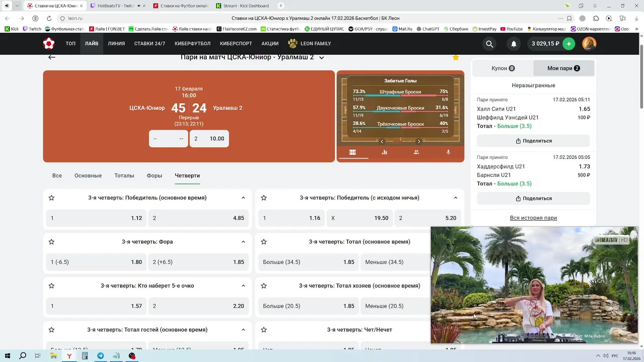Favorite the Кто наберет 5-е очко market
This screenshot has width=644, height=362.
[51, 286]
